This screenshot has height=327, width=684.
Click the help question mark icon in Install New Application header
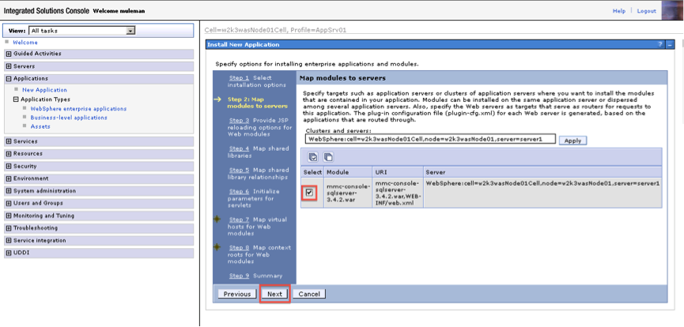(x=660, y=44)
